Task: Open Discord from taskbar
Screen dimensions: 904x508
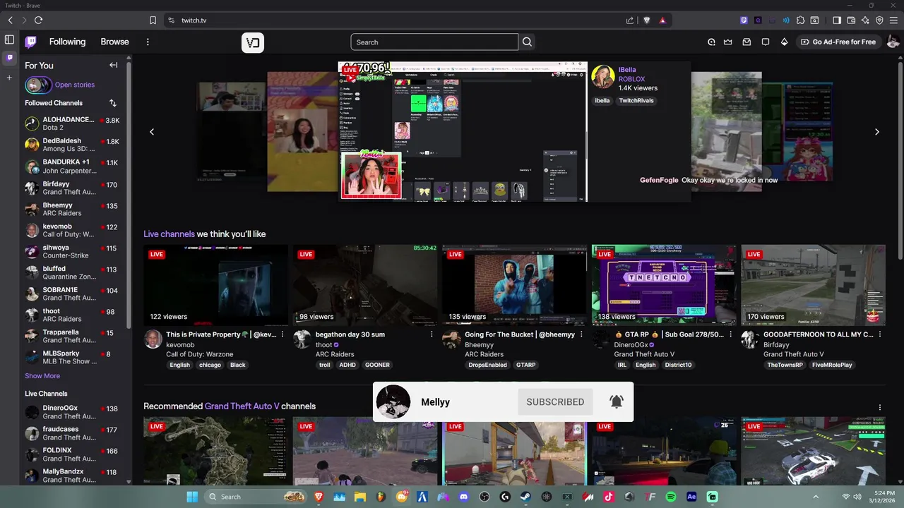Action: [x=463, y=497]
